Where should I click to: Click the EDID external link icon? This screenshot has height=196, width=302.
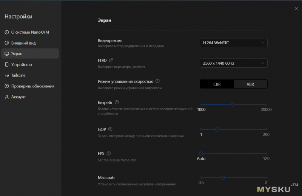tap(111, 60)
